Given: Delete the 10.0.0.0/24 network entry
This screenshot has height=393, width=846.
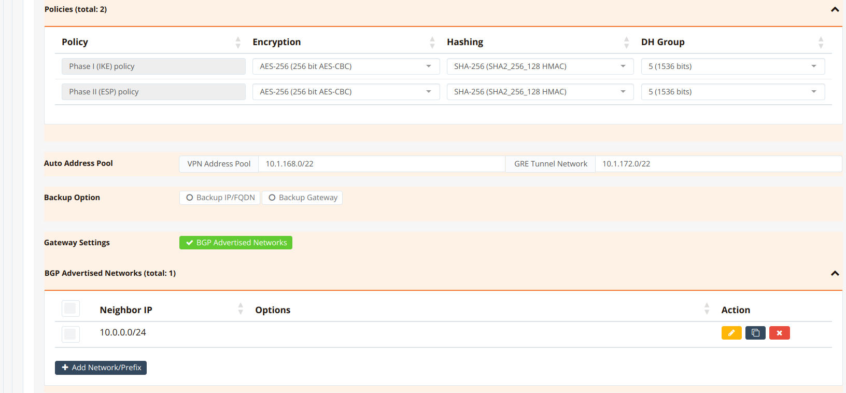Looking at the screenshot, I should pyautogui.click(x=779, y=333).
